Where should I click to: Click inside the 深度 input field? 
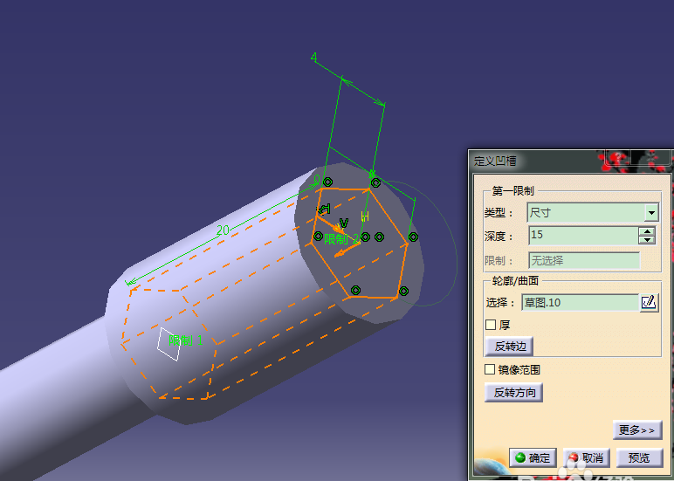pyautogui.click(x=583, y=236)
